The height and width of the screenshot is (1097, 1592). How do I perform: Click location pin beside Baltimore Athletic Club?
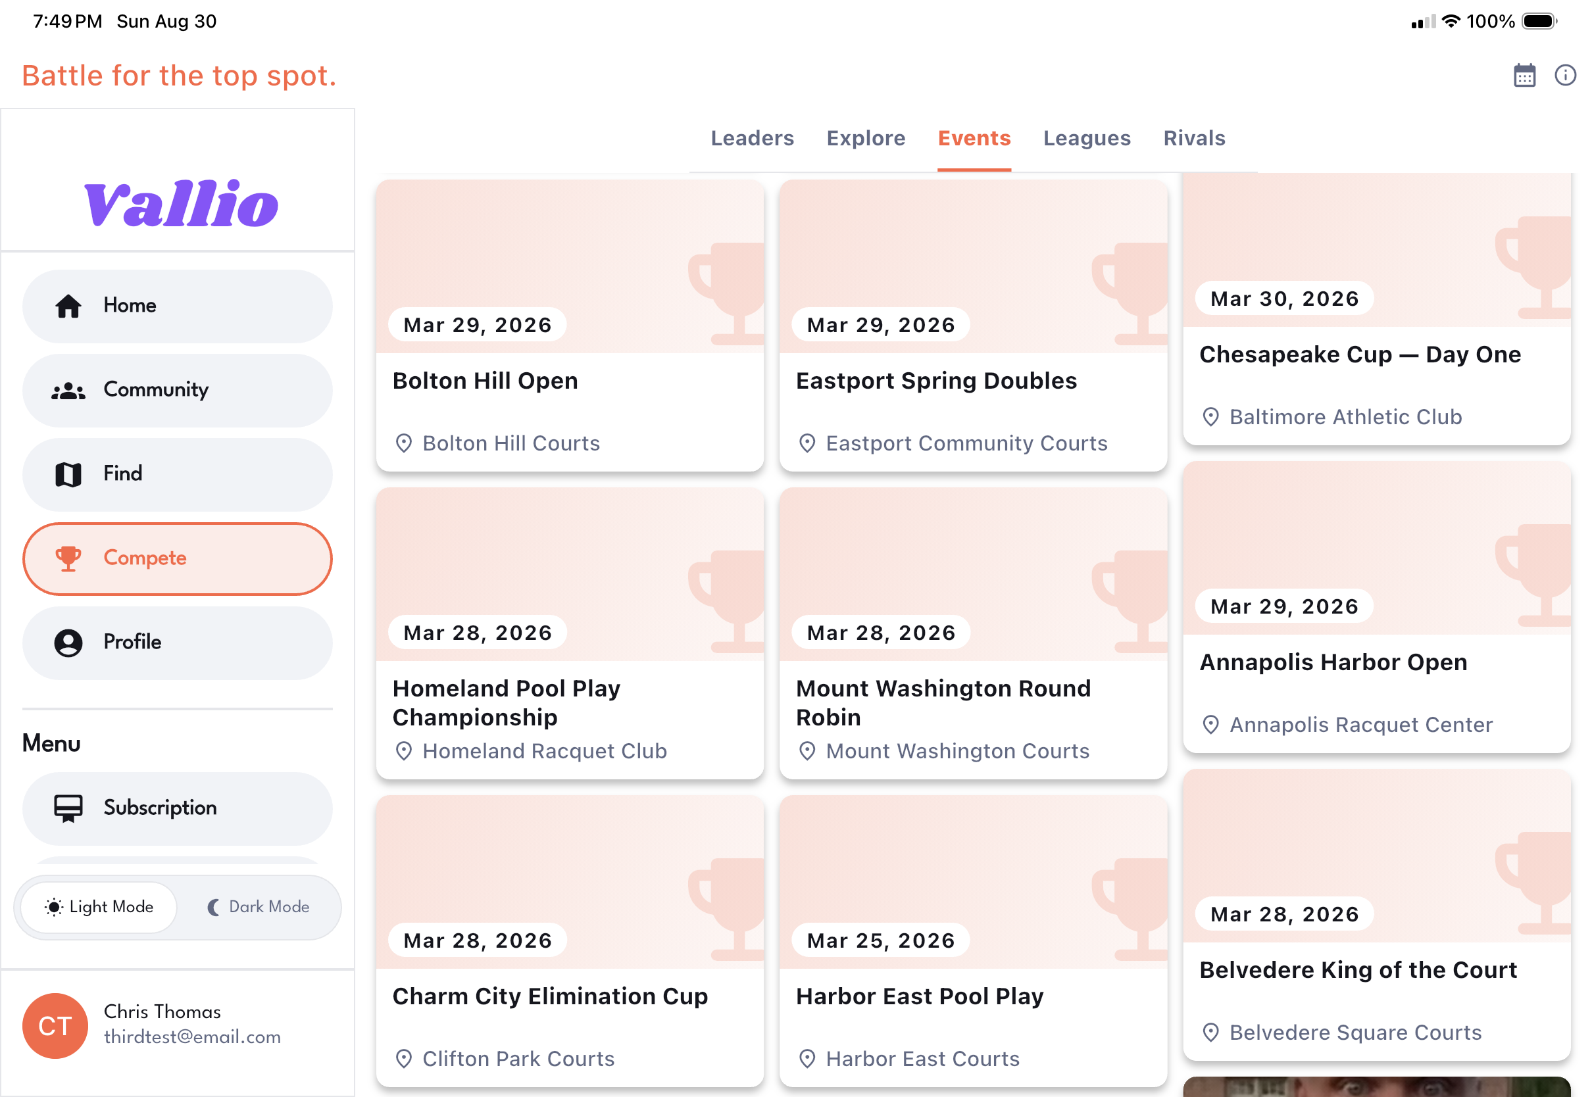pyautogui.click(x=1210, y=417)
